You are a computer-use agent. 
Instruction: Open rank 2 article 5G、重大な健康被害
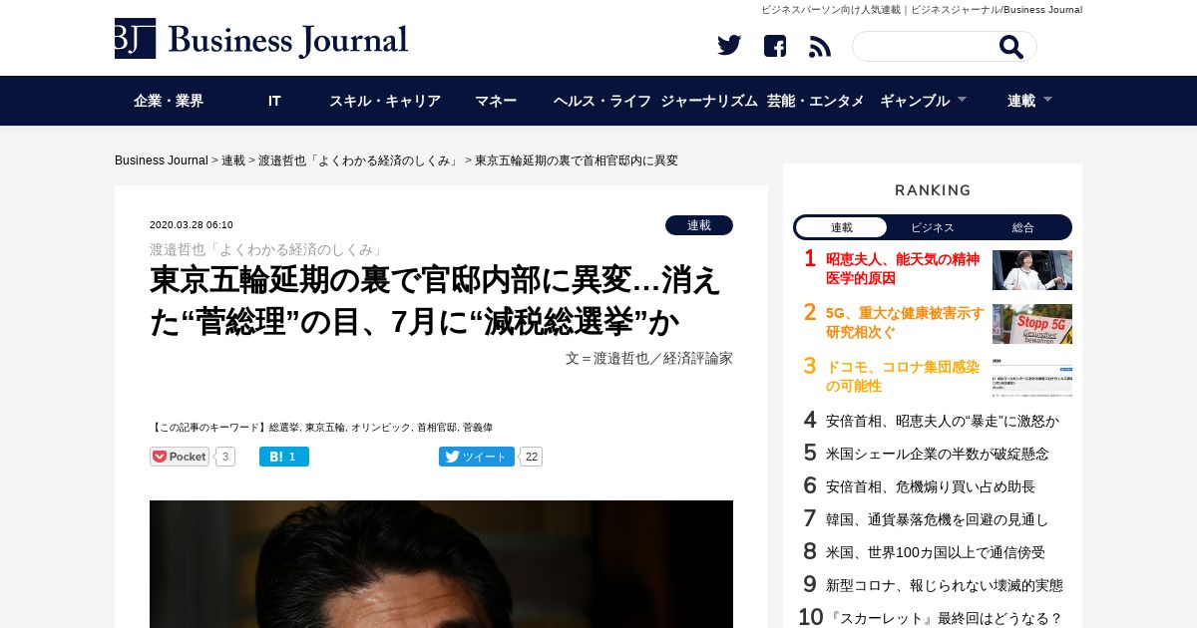905,322
